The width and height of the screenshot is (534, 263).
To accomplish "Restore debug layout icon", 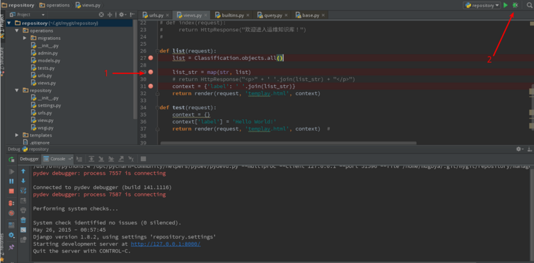I will click(x=11, y=225).
